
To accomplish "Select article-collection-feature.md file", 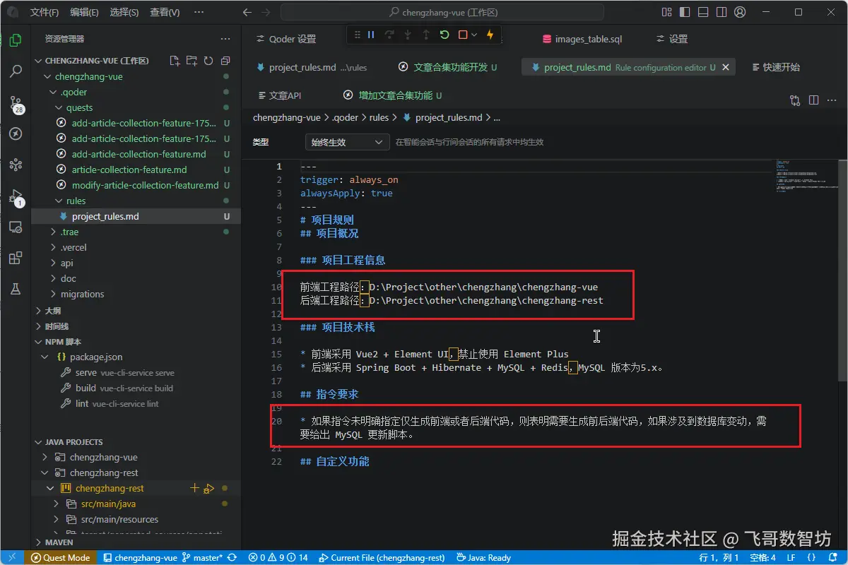I will [x=129, y=169].
